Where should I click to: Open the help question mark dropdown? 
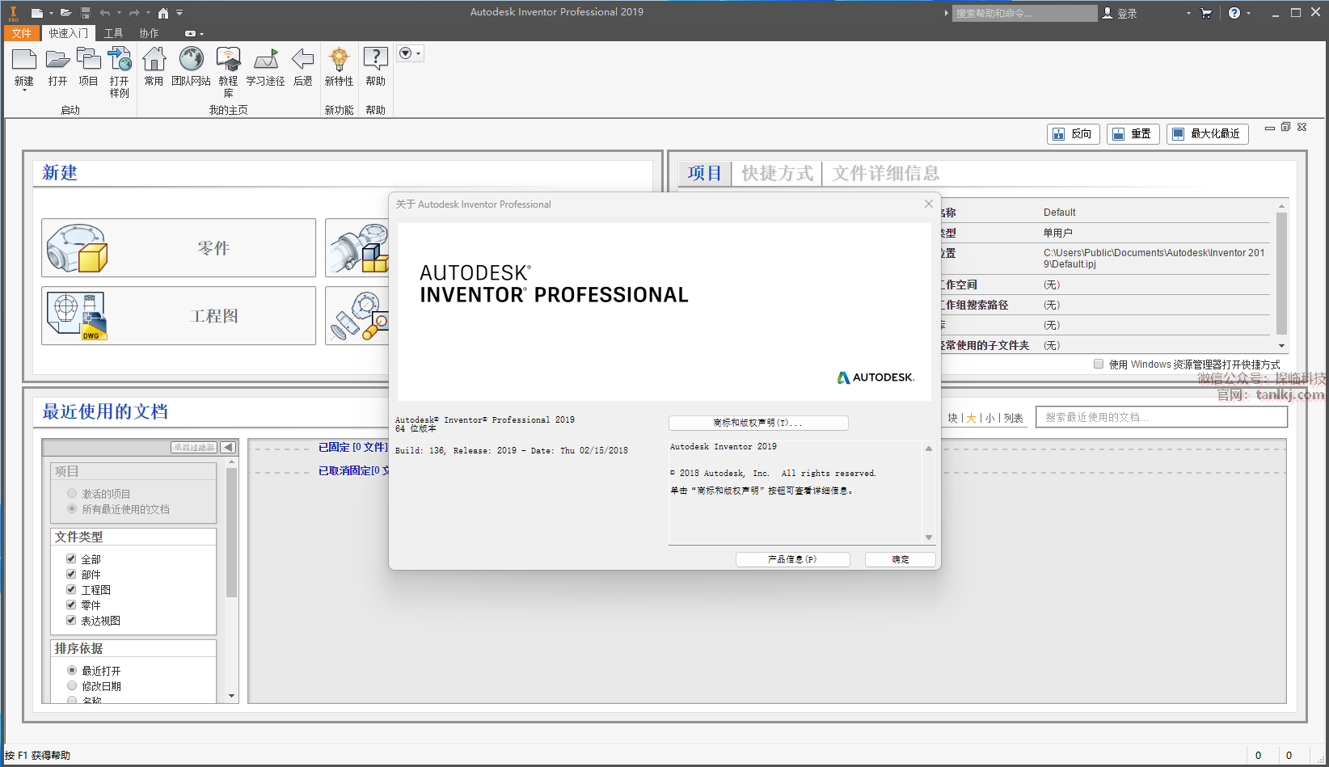pos(1249,13)
